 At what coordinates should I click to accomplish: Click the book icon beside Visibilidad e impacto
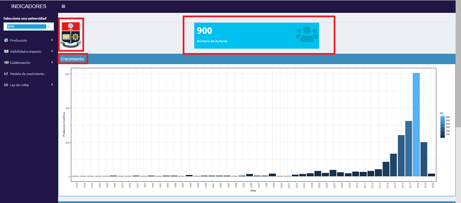pyautogui.click(x=6, y=51)
